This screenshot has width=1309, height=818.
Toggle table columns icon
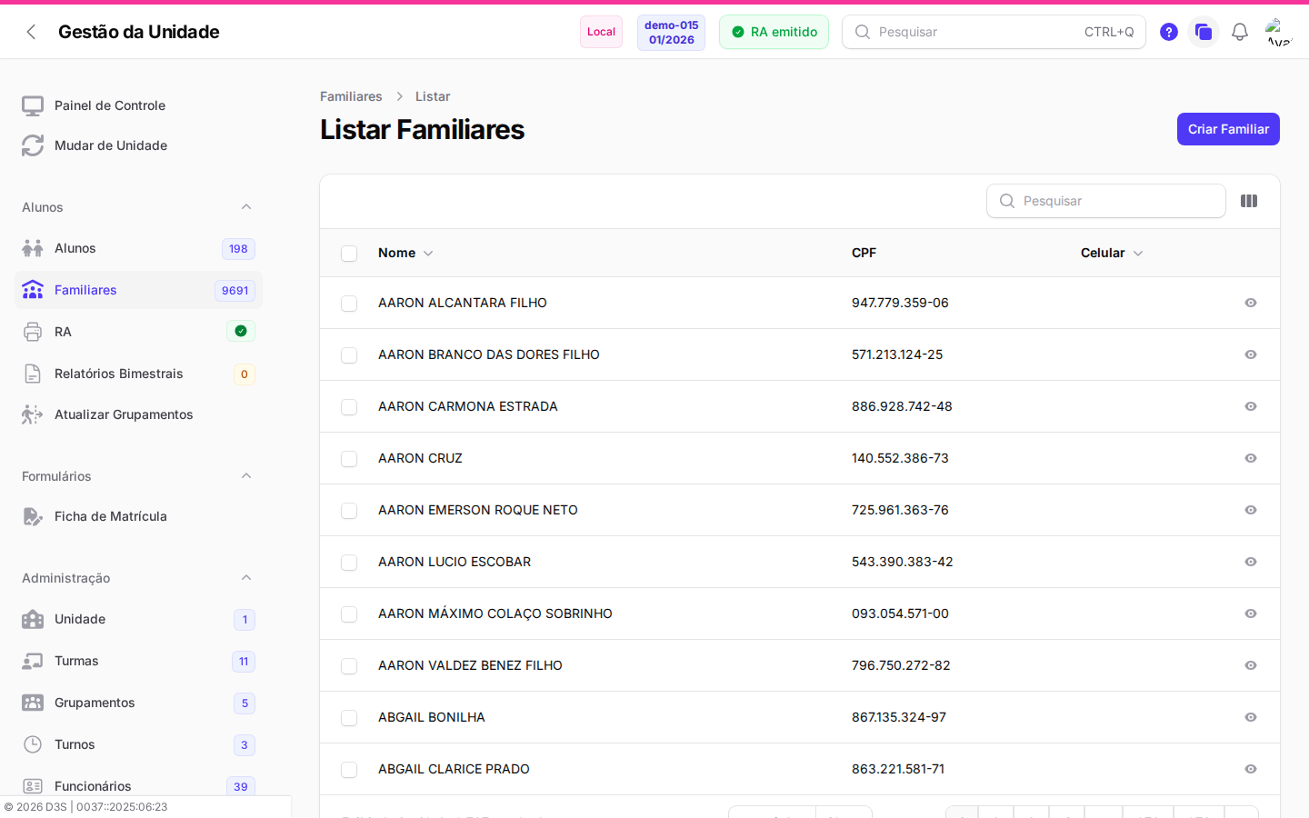1249,201
